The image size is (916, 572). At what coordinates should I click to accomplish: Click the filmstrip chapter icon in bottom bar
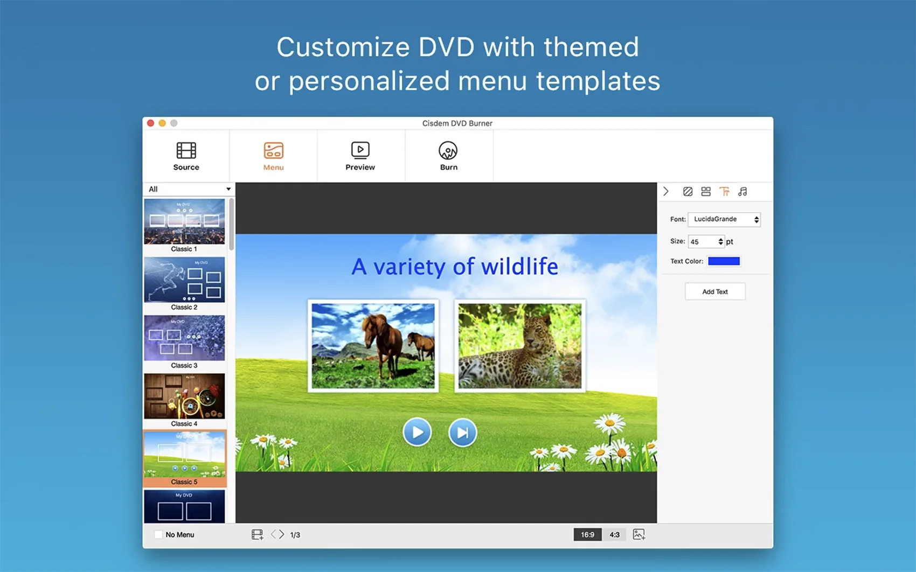click(x=257, y=534)
